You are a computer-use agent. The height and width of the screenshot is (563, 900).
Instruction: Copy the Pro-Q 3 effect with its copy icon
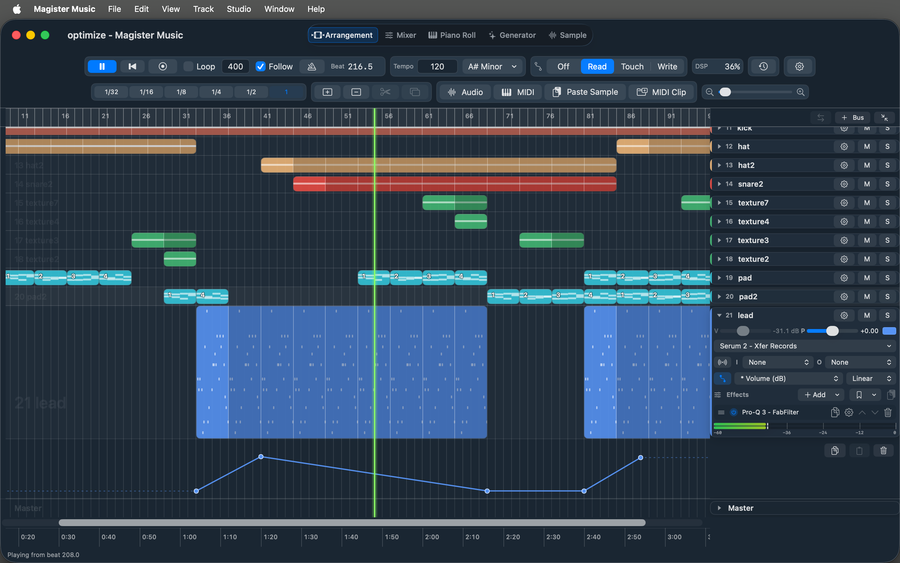point(835,412)
